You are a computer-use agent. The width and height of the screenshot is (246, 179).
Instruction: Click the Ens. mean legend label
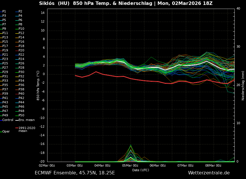point(26,120)
